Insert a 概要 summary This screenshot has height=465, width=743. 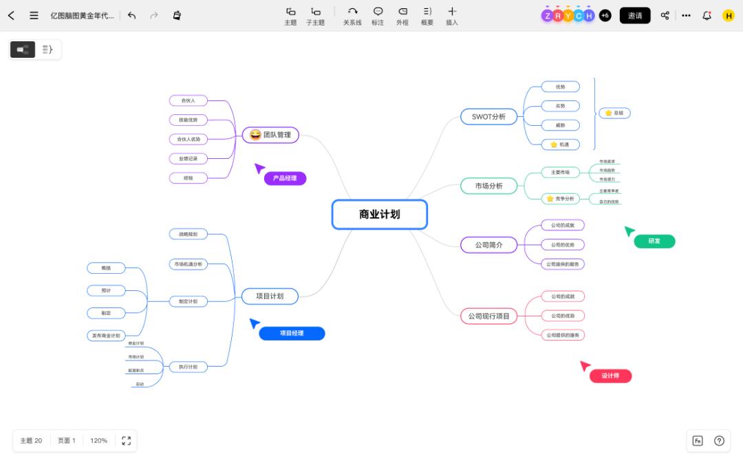point(427,15)
